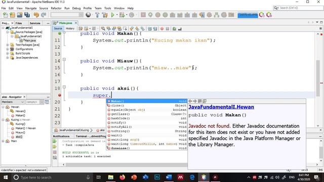Click the yellow rerun-with-options arrows icon
Viewport: 324px width, 182px height.
pyautogui.click(x=55, y=147)
